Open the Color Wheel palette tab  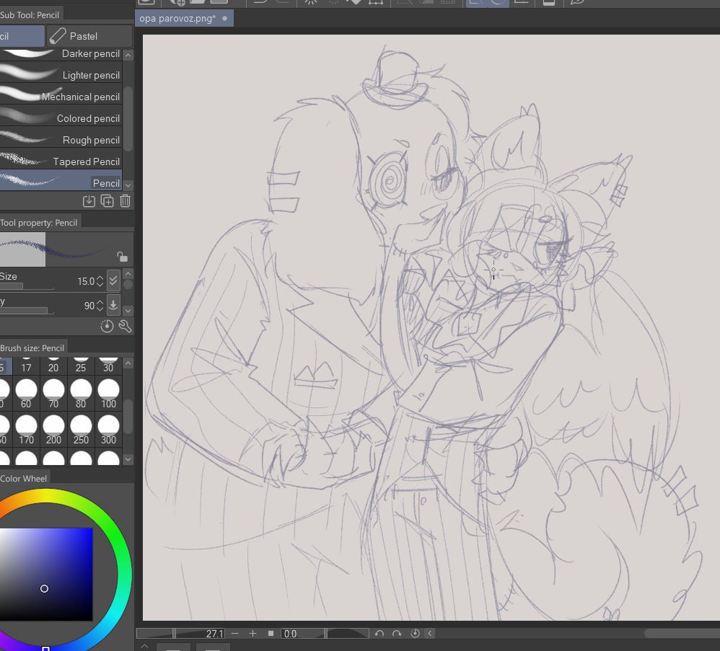24,479
